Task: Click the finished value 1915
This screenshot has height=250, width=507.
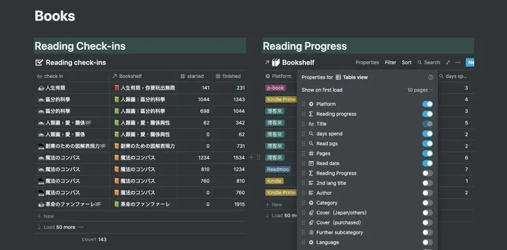Action: 239,204
